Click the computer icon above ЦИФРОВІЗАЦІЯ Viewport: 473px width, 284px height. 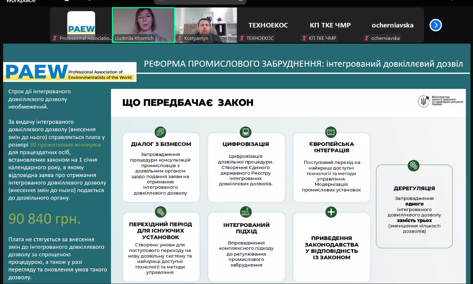(245, 132)
